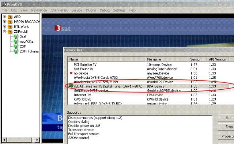Click the RTL World folder icon

[10, 27]
